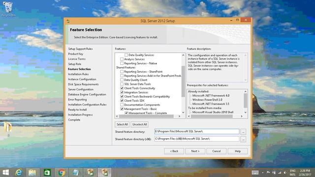Click the Disk Space Requirements step
Viewport: 315px width, 177px height.
click(83, 84)
